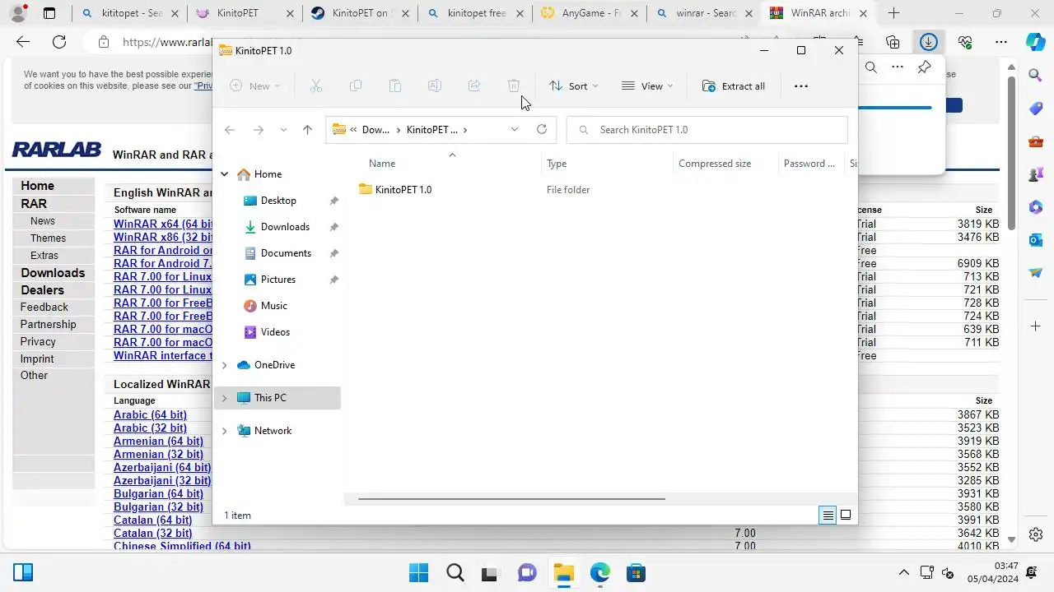Collapse the Home tree node
The width and height of the screenshot is (1054, 592).
(224, 174)
